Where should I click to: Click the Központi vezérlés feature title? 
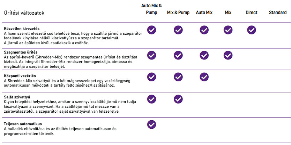pos(20,75)
